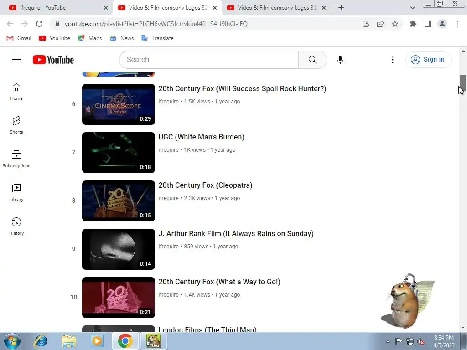Open 20th Century Fox (Cleopatra) title
The width and height of the screenshot is (467, 350).
pos(205,185)
